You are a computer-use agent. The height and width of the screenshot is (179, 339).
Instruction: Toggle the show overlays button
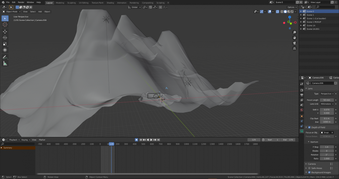(x=270, y=11)
